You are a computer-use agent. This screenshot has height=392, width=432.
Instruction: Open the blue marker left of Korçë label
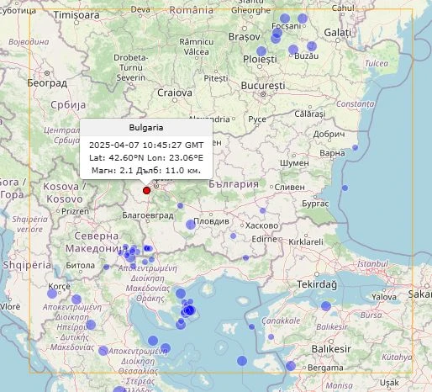pos(52,294)
